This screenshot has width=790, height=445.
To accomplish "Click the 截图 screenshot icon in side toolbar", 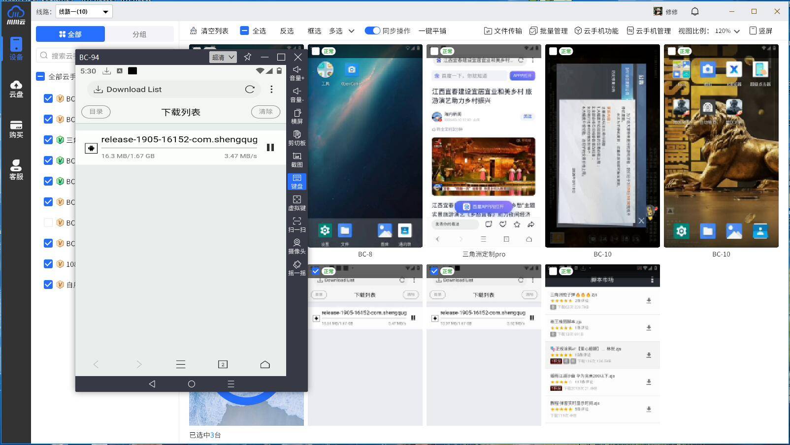I will pos(296,159).
